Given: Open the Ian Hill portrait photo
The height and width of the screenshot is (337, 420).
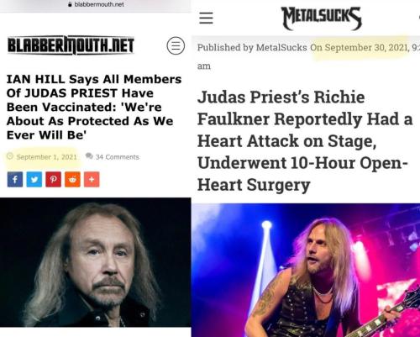Looking at the screenshot, I should pyautogui.click(x=96, y=262).
